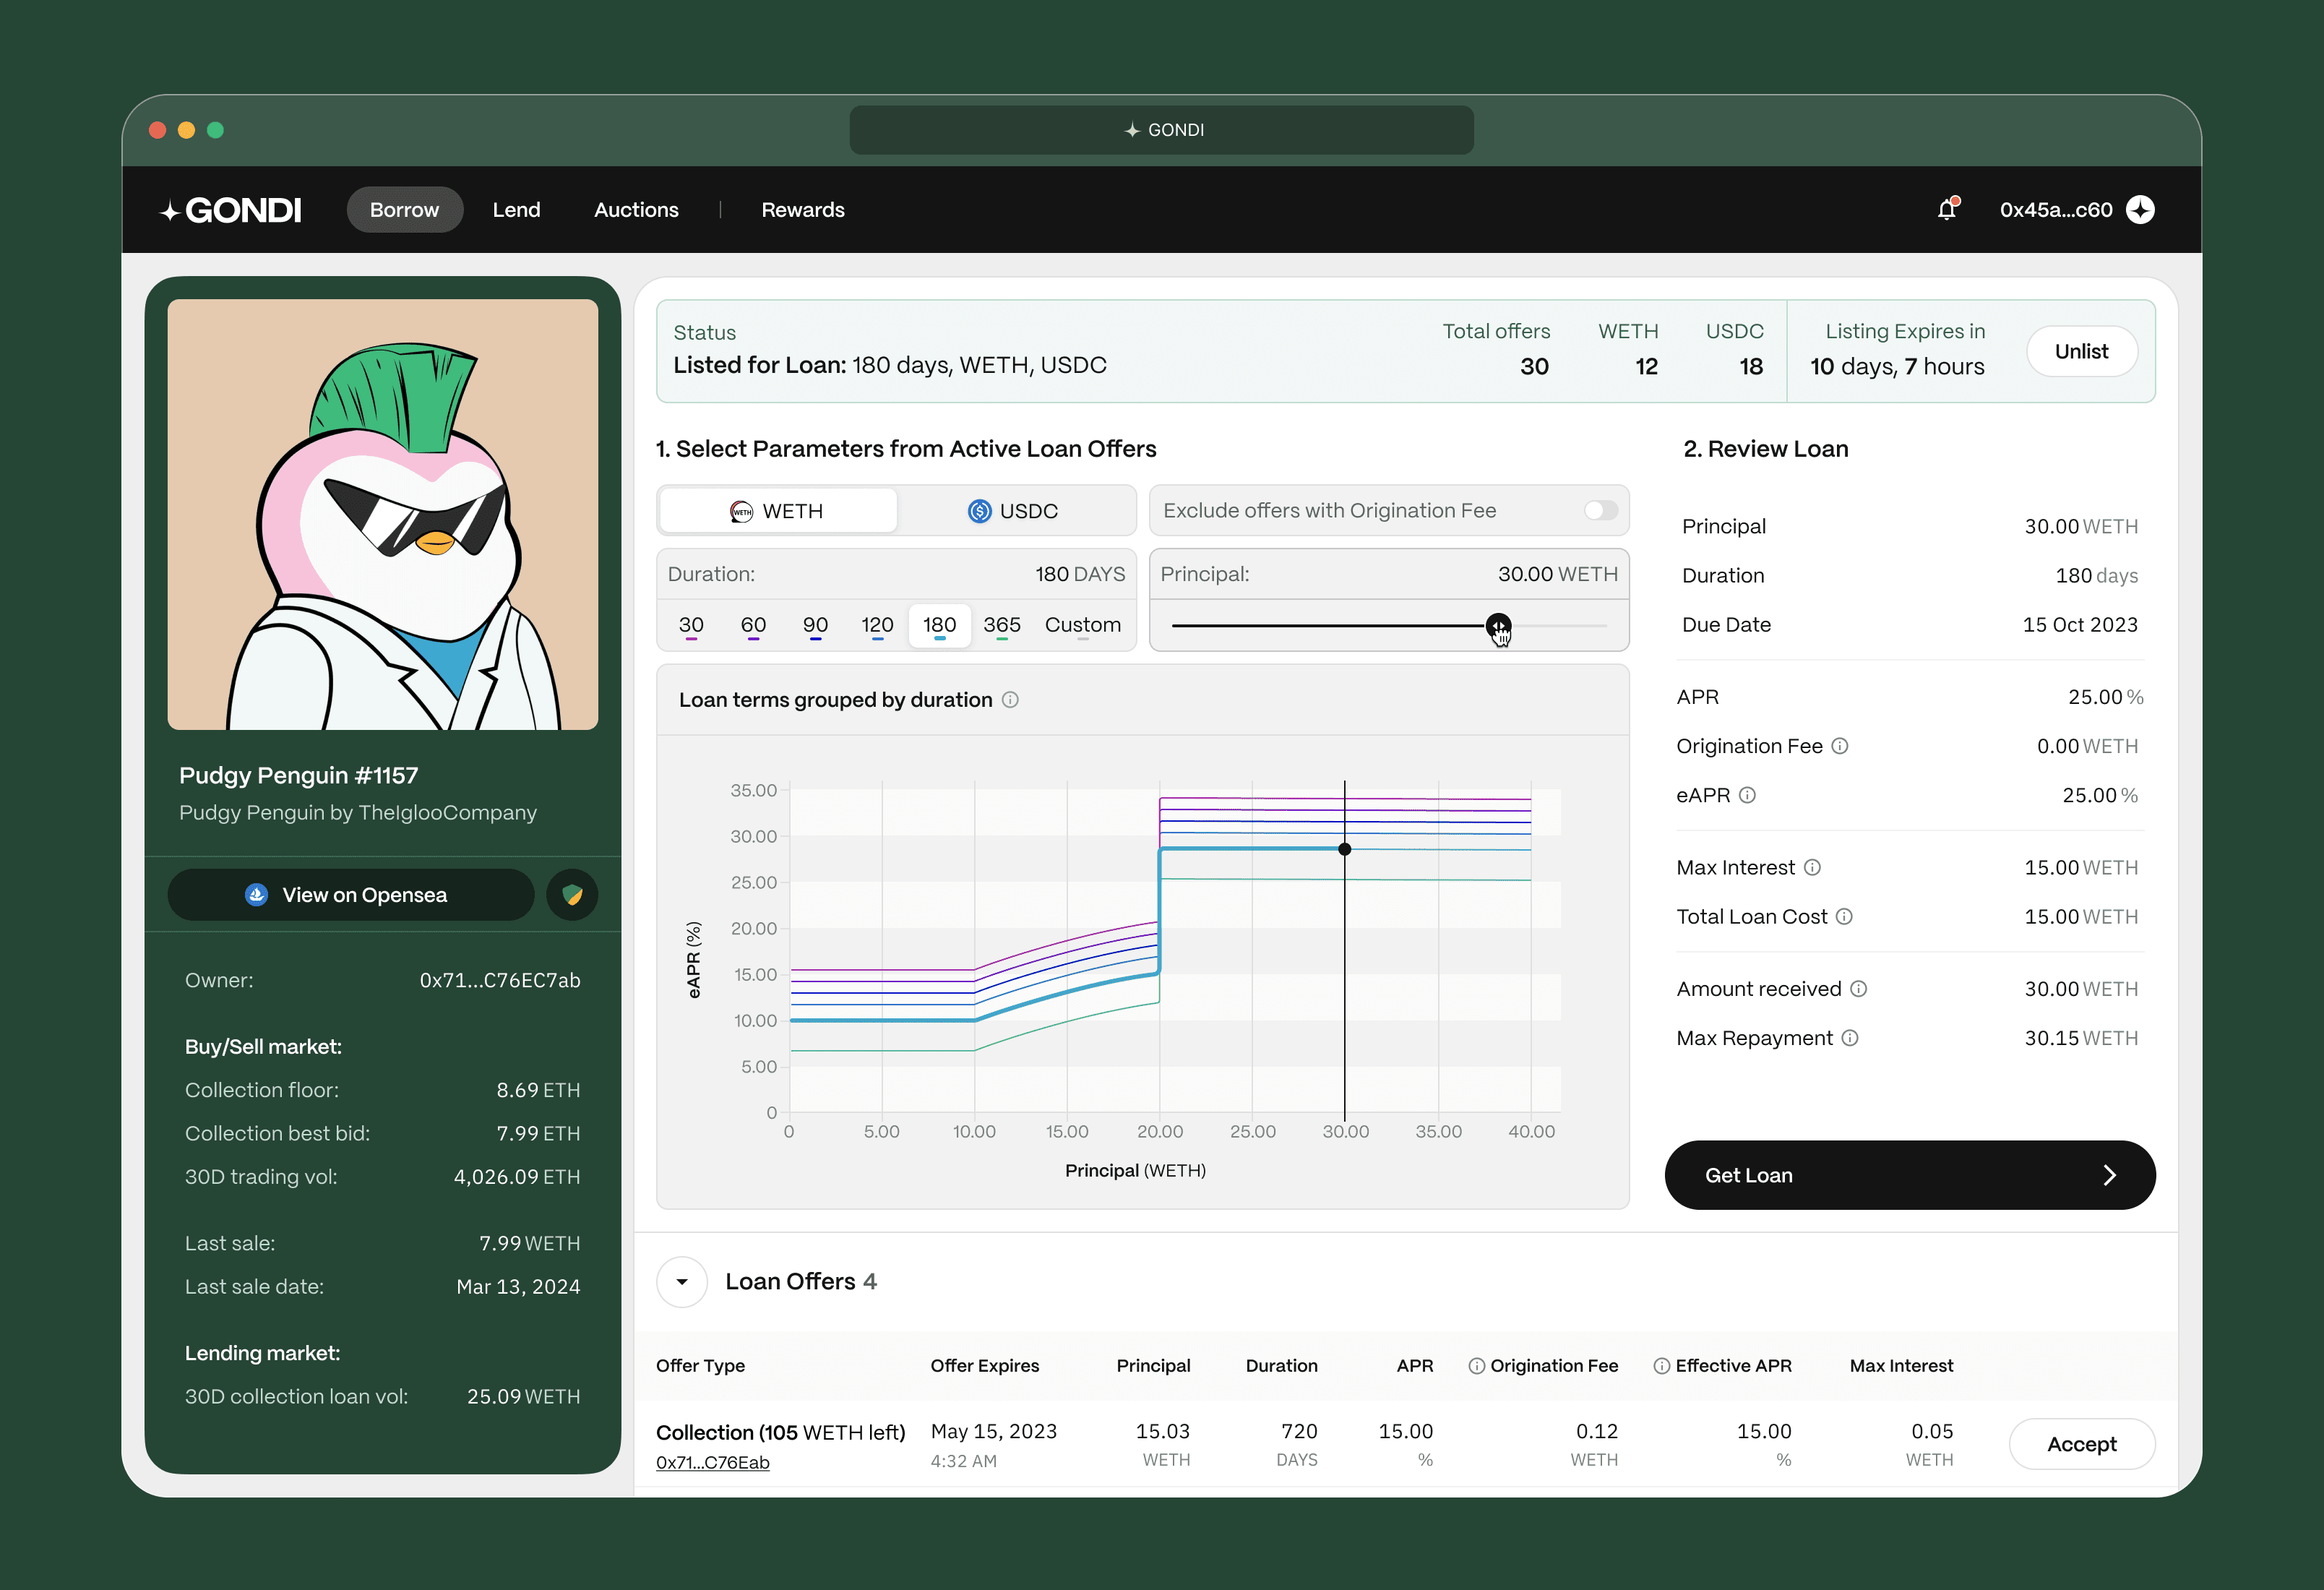Show Origination Fee info in Review Loan
The image size is (2324, 1590).
tap(1840, 746)
